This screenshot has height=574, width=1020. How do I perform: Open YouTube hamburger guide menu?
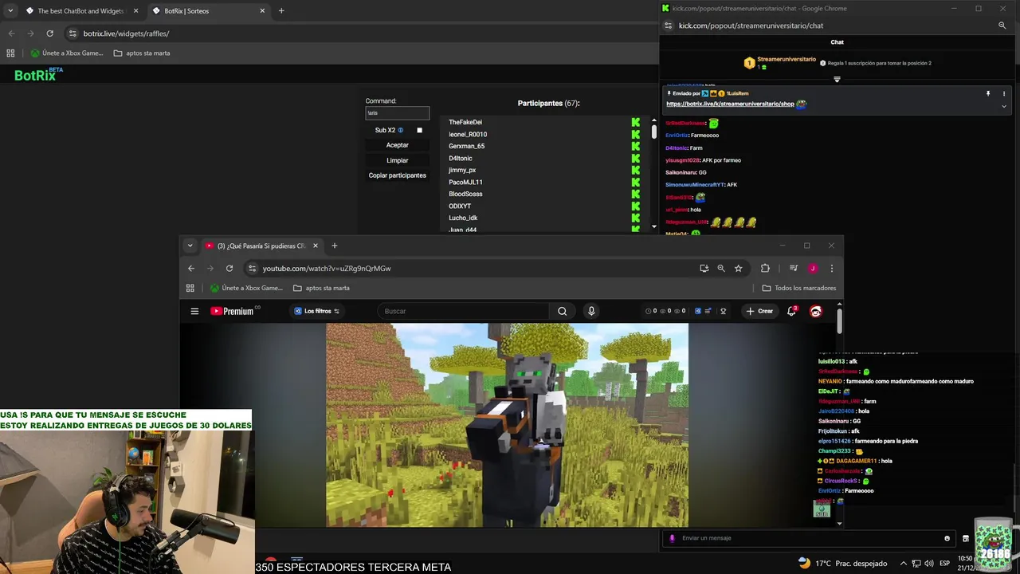coord(194,311)
